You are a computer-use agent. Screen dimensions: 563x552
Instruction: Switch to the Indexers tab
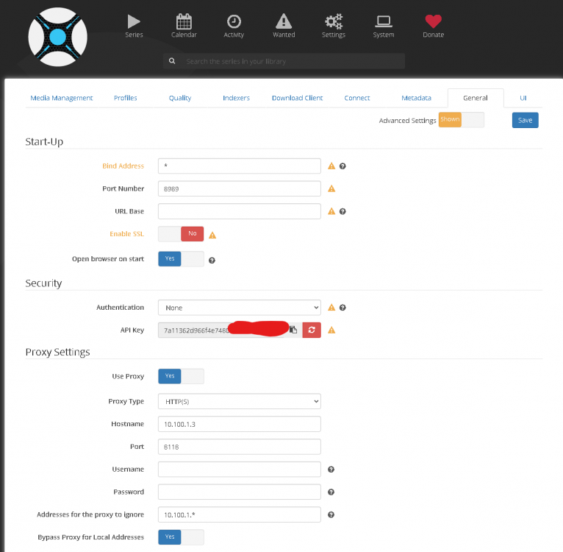pyautogui.click(x=236, y=98)
